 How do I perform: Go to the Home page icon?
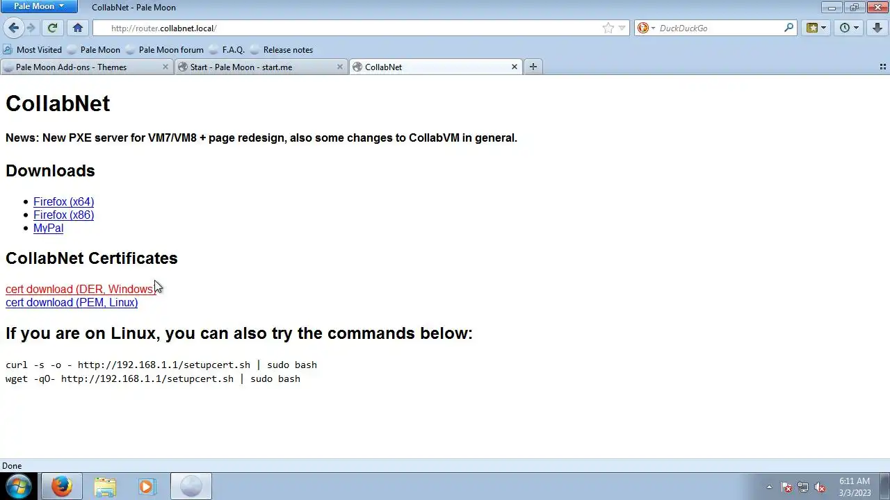tap(78, 28)
